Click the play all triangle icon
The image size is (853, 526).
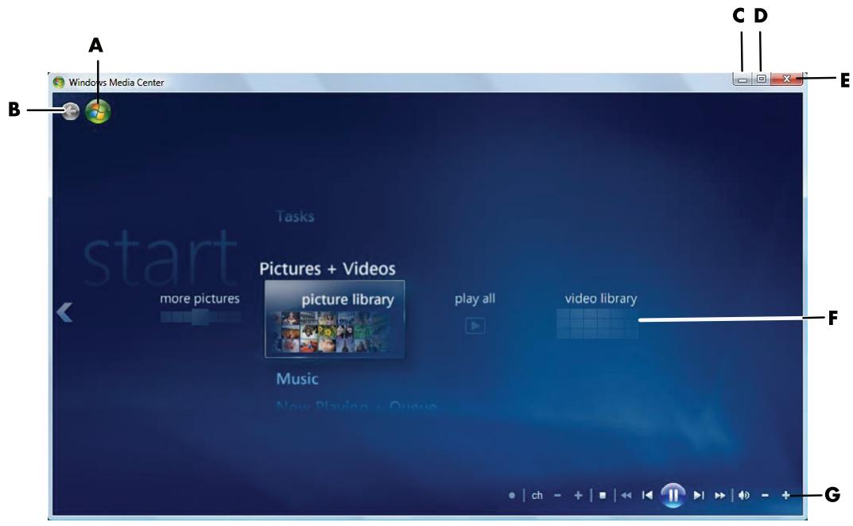475,326
